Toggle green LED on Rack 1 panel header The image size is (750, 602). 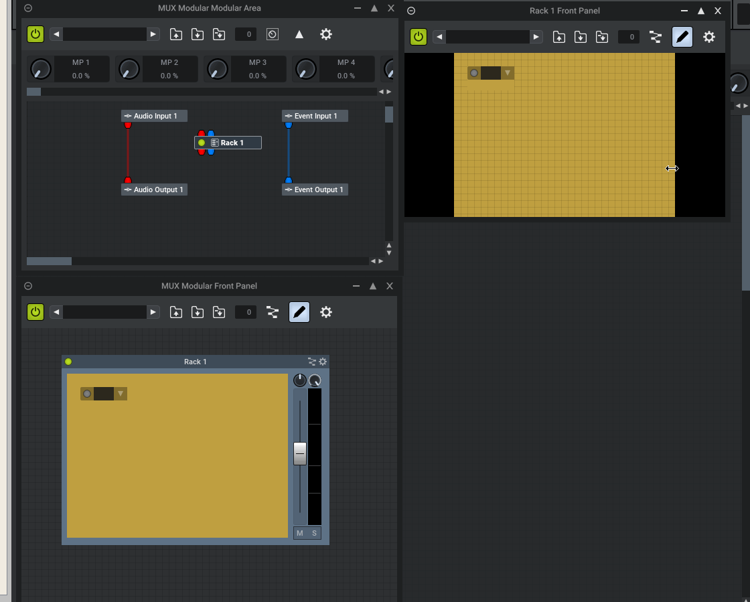click(x=68, y=362)
